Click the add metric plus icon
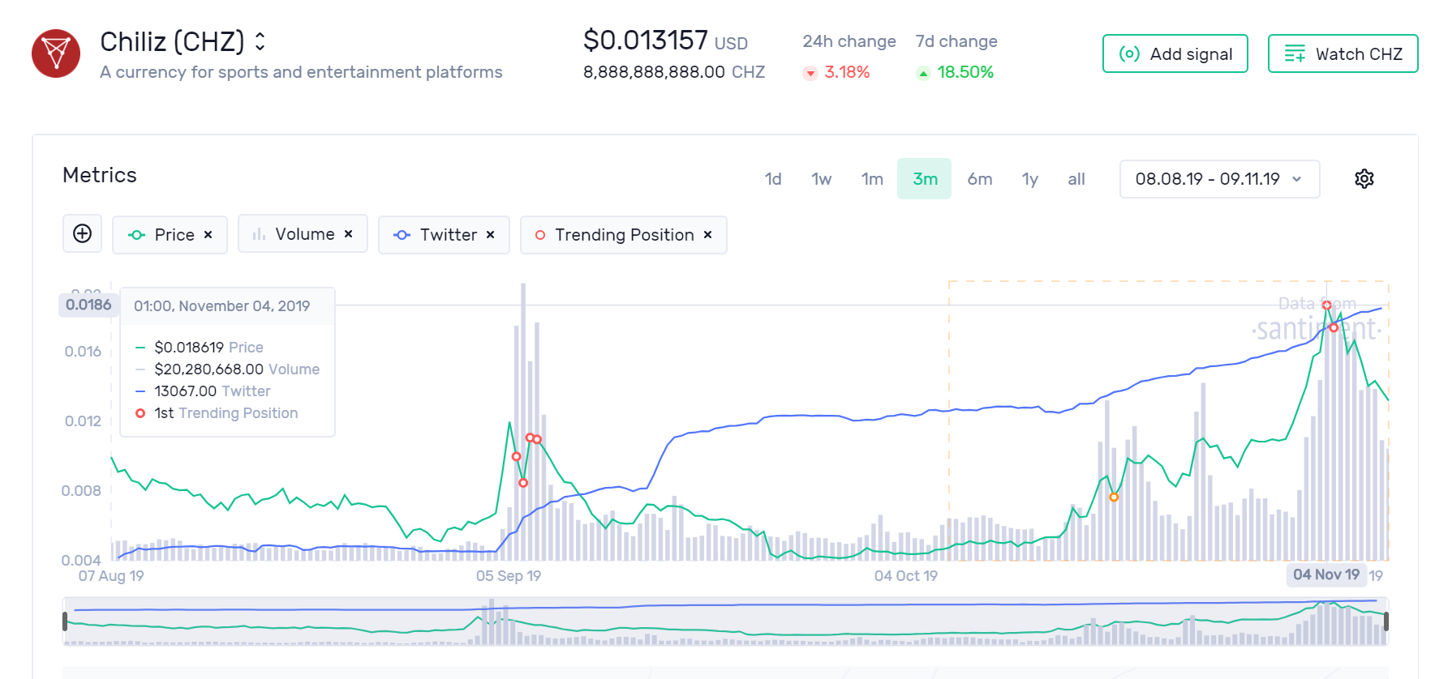The height and width of the screenshot is (679, 1435). coord(82,234)
